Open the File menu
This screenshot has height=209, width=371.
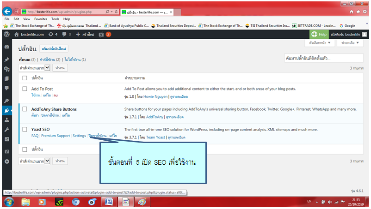(7, 19)
